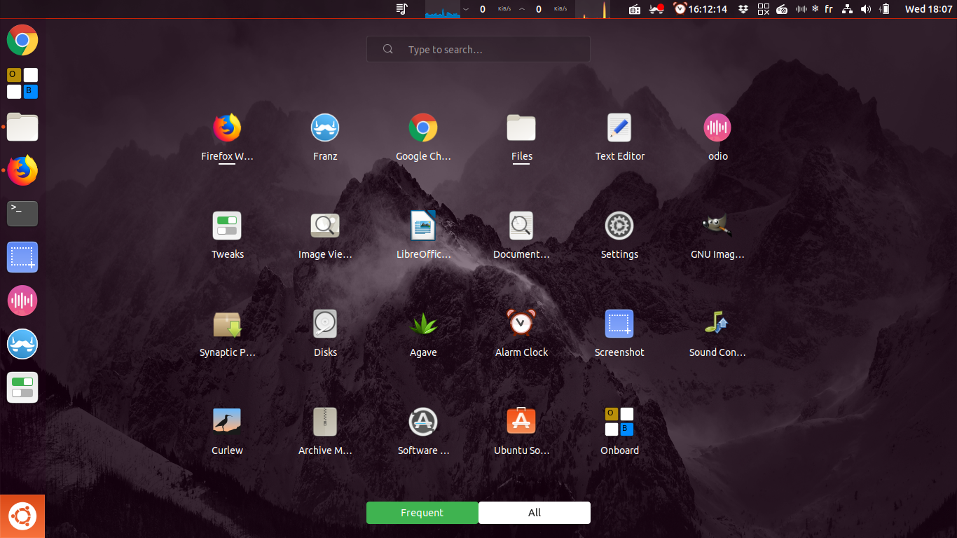
Task: Open the fr keyboard layout menu
Action: [829, 9]
